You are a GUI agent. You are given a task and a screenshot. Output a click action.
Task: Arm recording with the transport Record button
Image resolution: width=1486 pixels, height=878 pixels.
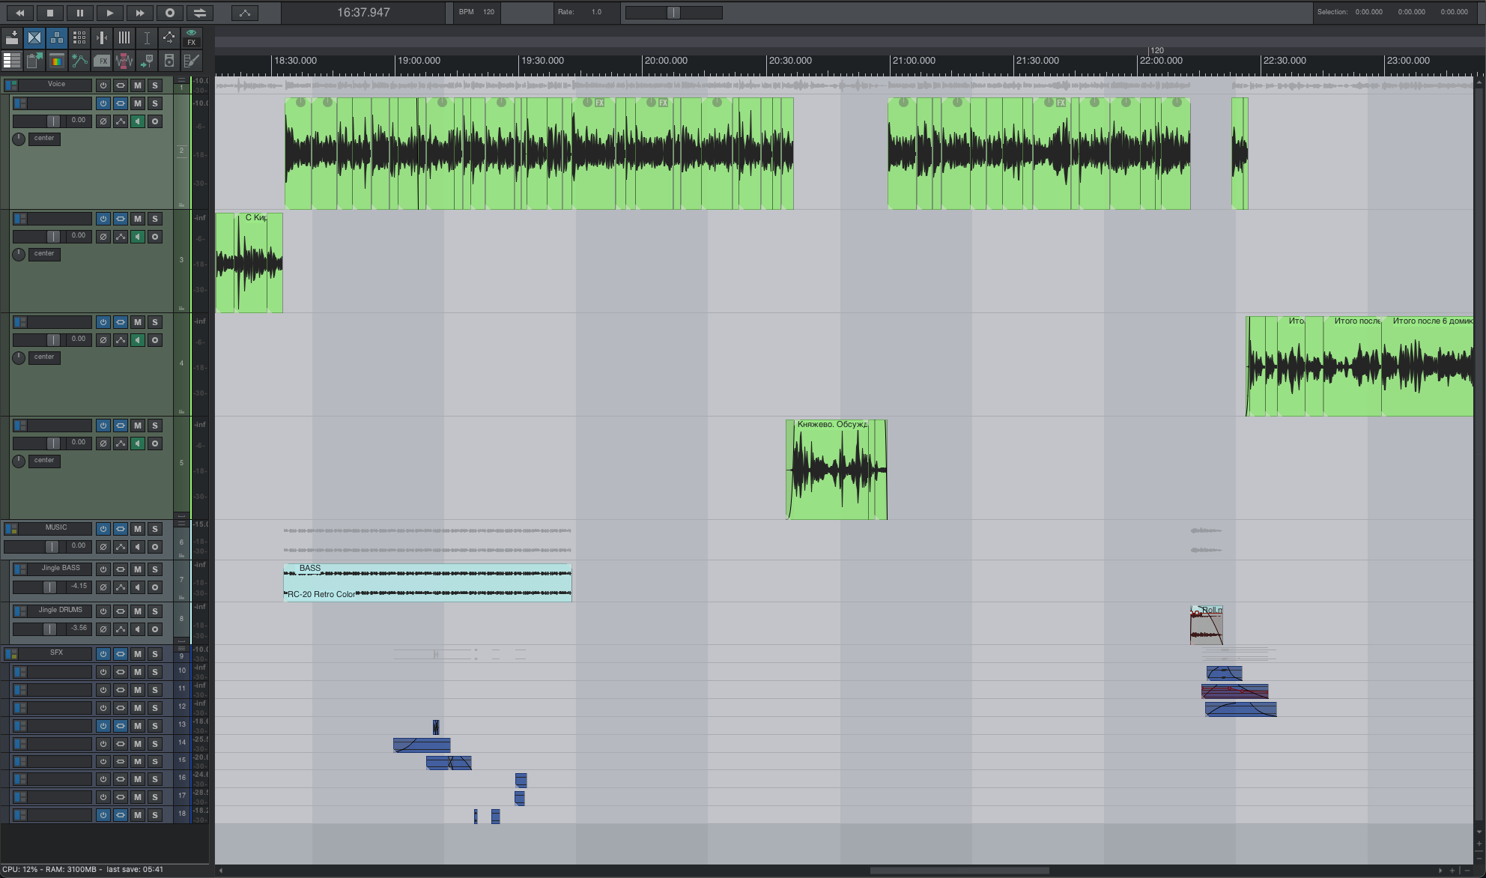[x=169, y=13]
